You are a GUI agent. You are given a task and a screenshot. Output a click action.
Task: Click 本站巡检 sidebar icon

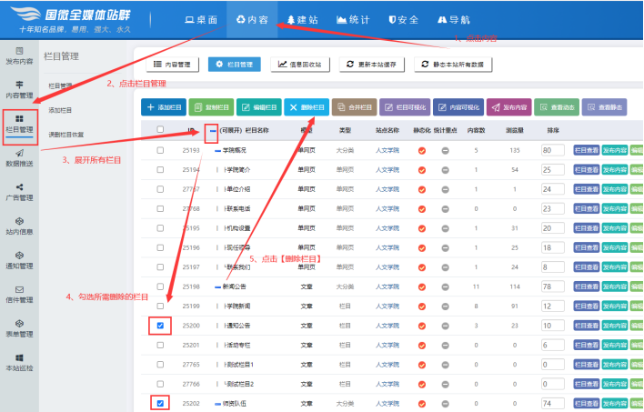click(20, 361)
